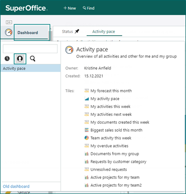Click area chart icon beside My activity pace
Screen dimensions: 186x194
[x=87, y=99]
